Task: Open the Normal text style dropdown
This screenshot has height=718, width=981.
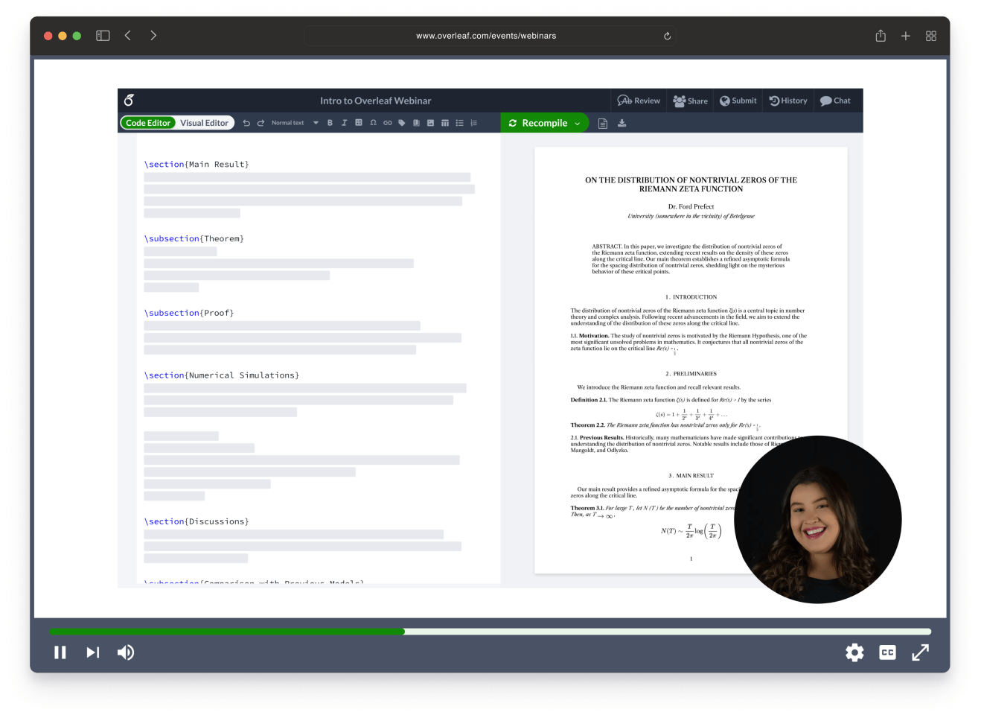Action: pyautogui.click(x=290, y=123)
